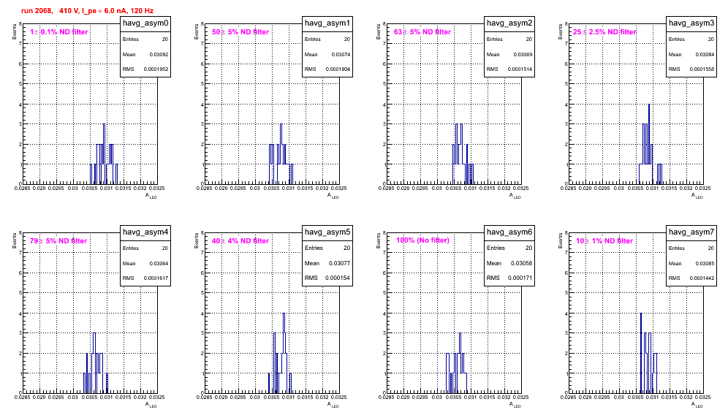Click the Events axis label of havg_asym4 plot
The height and width of the screenshot is (418, 728).
pyautogui.click(x=15, y=240)
